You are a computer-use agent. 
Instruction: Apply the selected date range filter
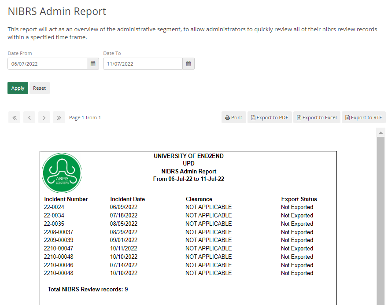click(x=18, y=88)
